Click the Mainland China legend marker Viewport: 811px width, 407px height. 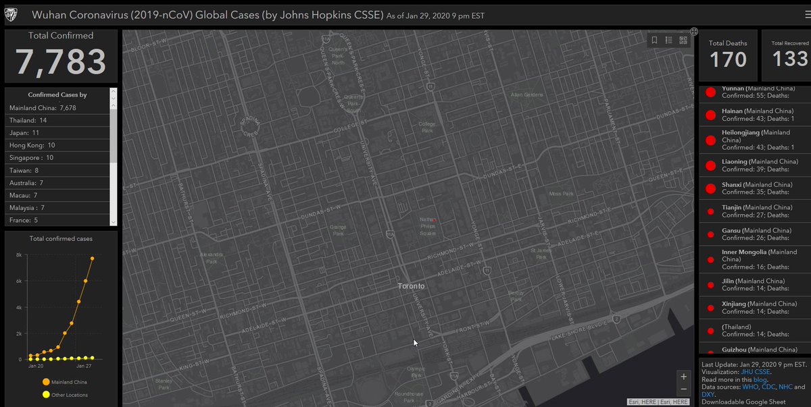click(x=46, y=382)
